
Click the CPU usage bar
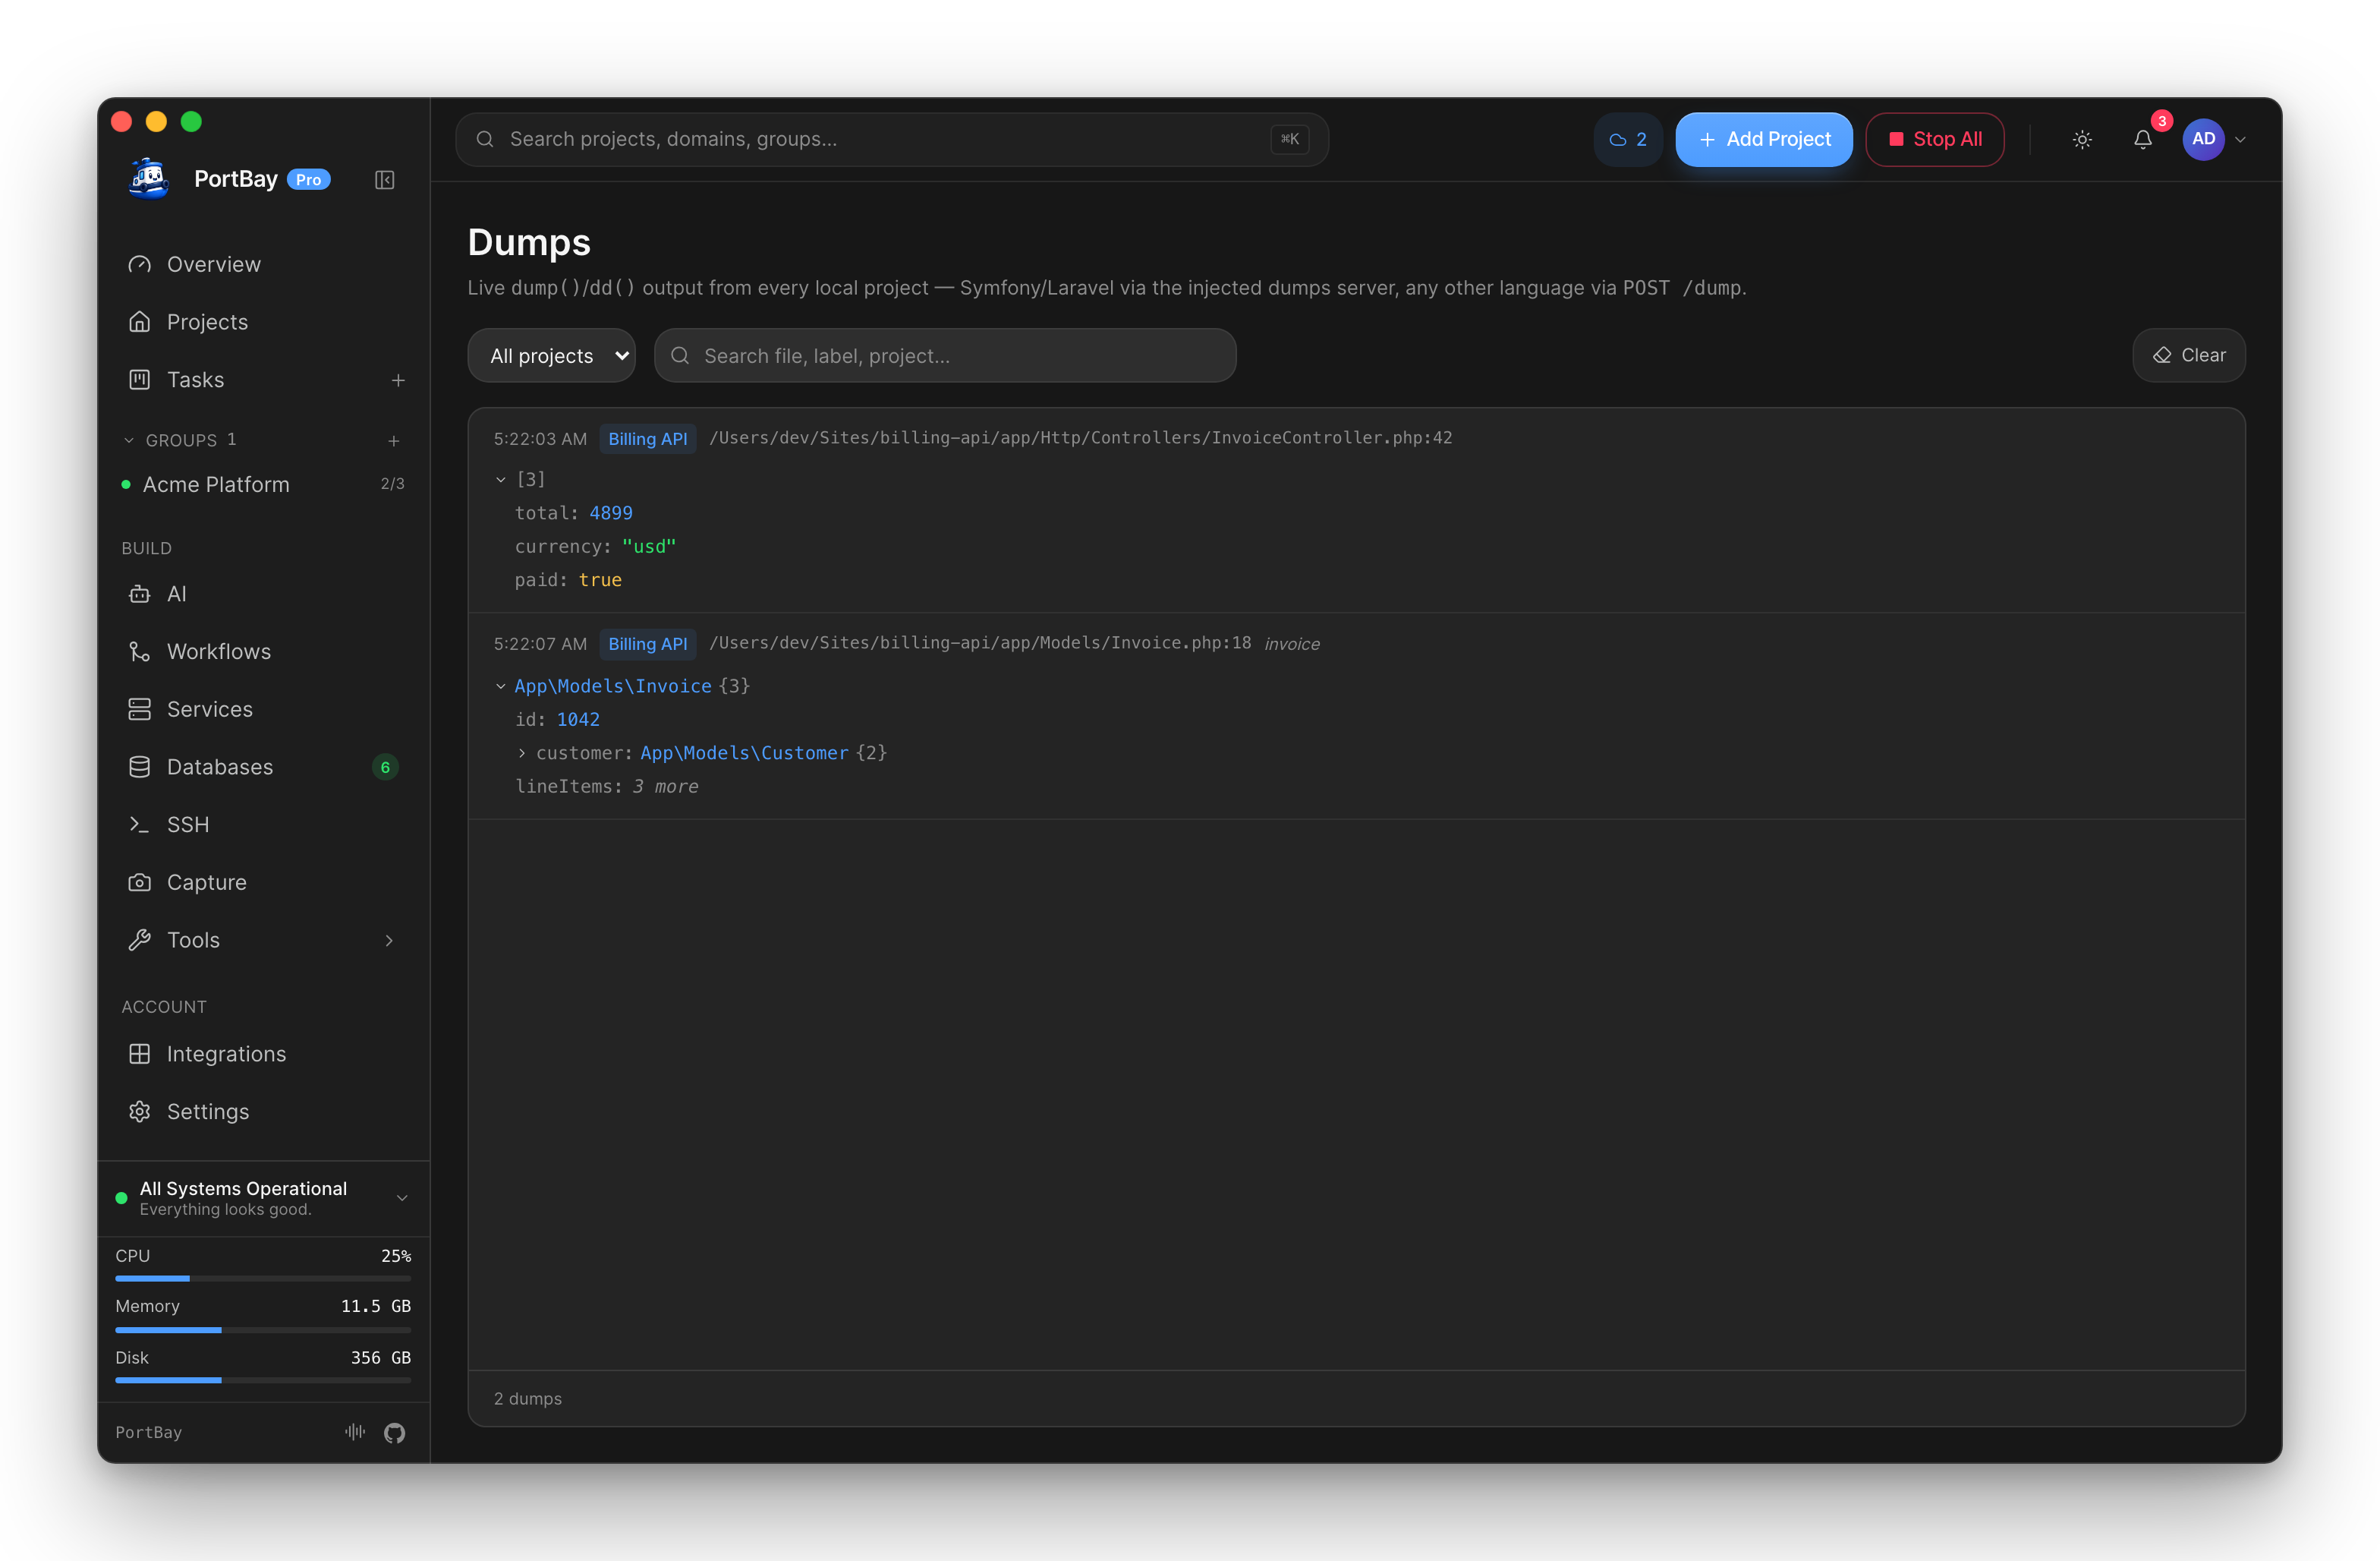click(263, 1279)
